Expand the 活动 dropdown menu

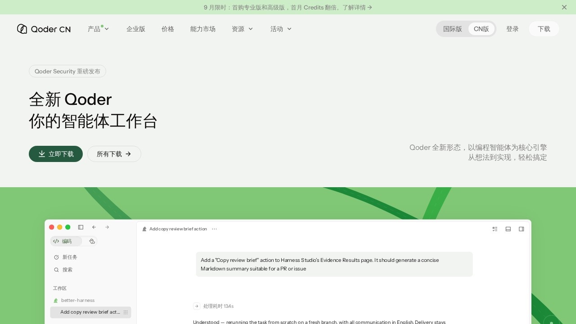tap(281, 29)
